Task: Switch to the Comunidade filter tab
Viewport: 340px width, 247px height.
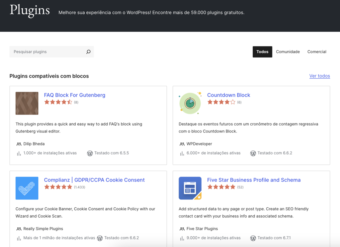Action: click(x=288, y=52)
